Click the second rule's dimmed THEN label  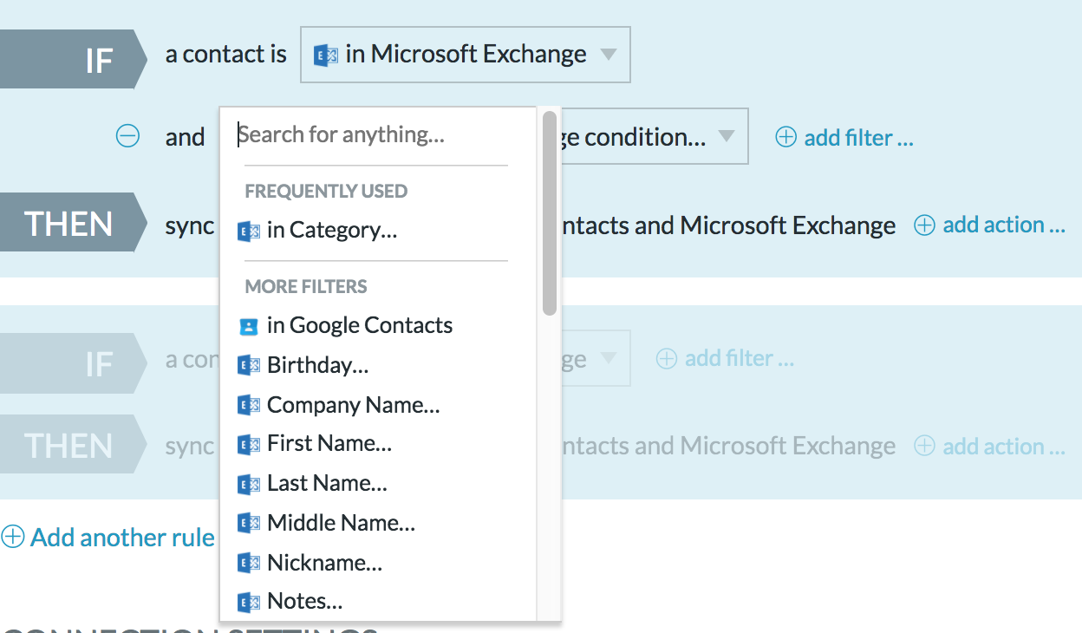point(75,445)
